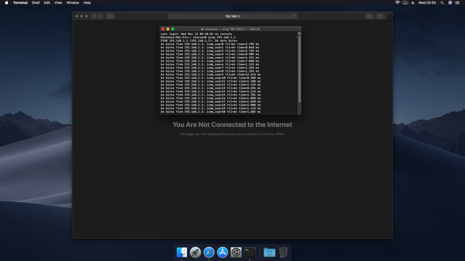Screen dimensions: 465x261
Task: Open Downloads folder in the Dock
Action: (x=269, y=252)
